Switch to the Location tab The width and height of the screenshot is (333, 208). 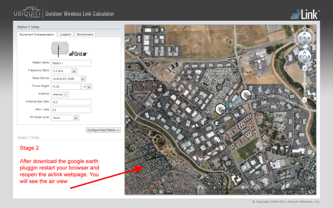click(x=65, y=34)
